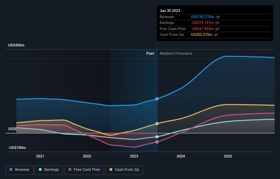Click the Analysts Forecasts label
The height and width of the screenshot is (179, 280).
click(x=176, y=54)
